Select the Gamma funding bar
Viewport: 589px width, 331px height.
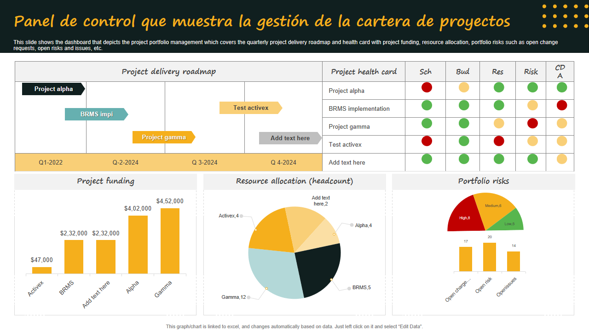(x=170, y=241)
